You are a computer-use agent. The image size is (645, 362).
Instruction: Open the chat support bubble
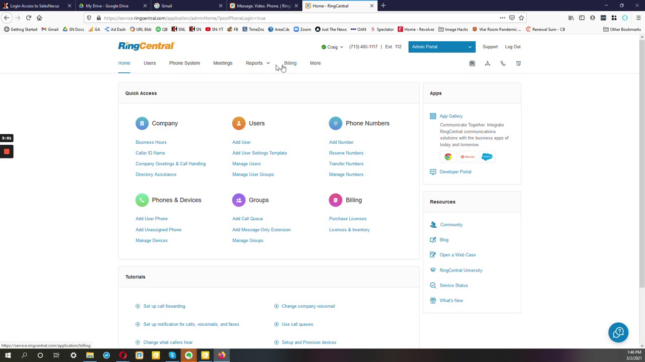(x=618, y=332)
